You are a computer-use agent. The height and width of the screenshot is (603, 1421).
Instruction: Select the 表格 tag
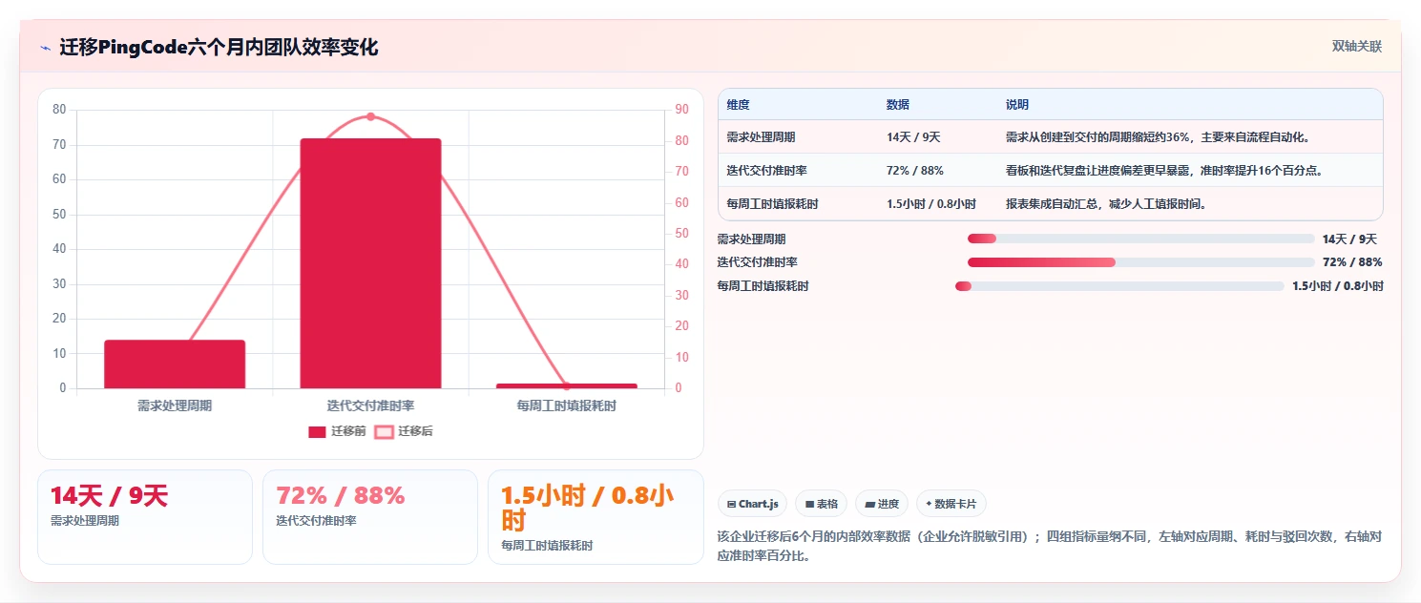pyautogui.click(x=821, y=504)
